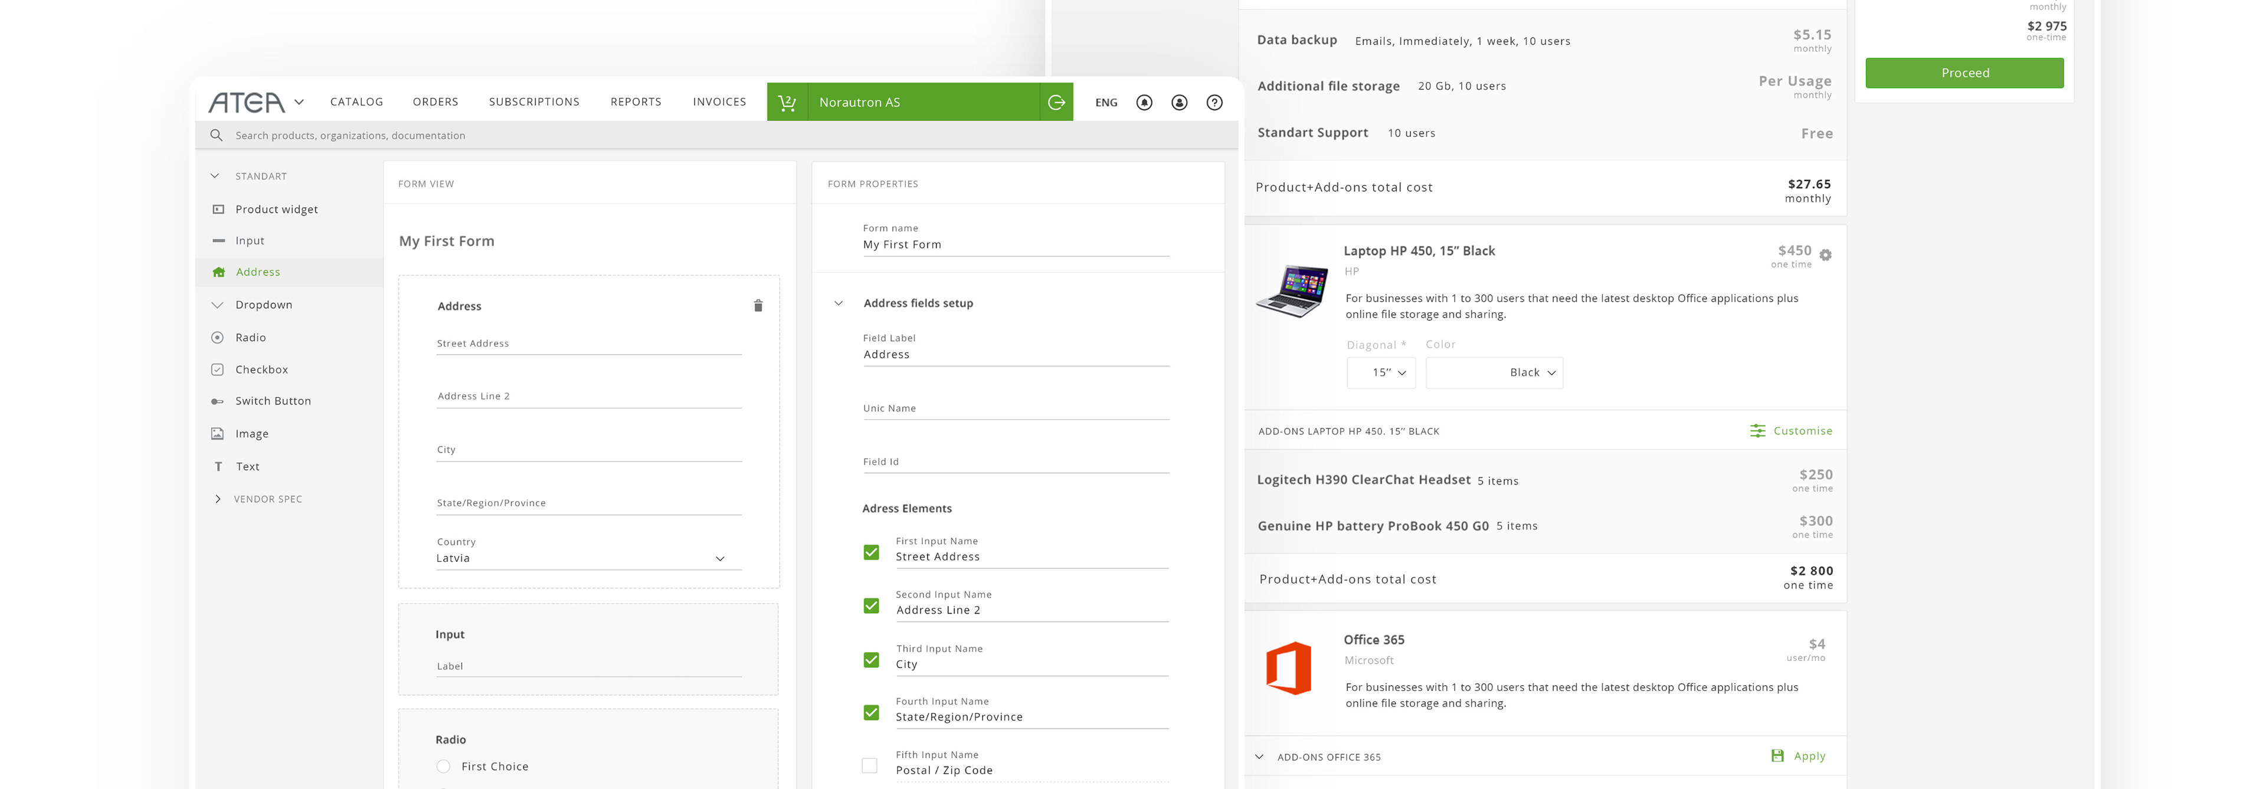Click the Genuine HP battery ProBook 450 G0 row
Screen dimensions: 2266x789
(1545, 527)
